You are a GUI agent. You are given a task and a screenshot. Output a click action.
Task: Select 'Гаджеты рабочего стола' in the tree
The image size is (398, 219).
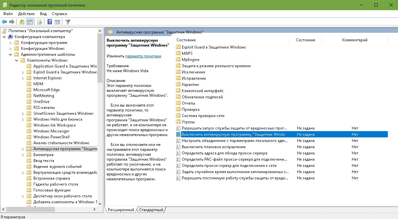(56, 184)
